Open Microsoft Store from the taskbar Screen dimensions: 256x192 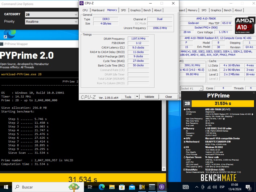click(122, 187)
